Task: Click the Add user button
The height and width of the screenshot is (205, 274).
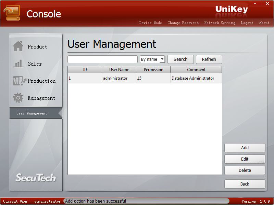Action: [245, 148]
